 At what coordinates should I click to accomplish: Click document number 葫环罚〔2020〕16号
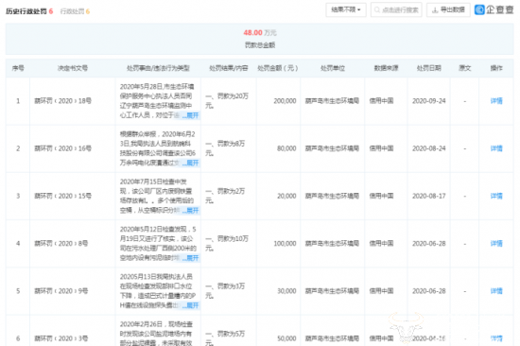[63, 148]
